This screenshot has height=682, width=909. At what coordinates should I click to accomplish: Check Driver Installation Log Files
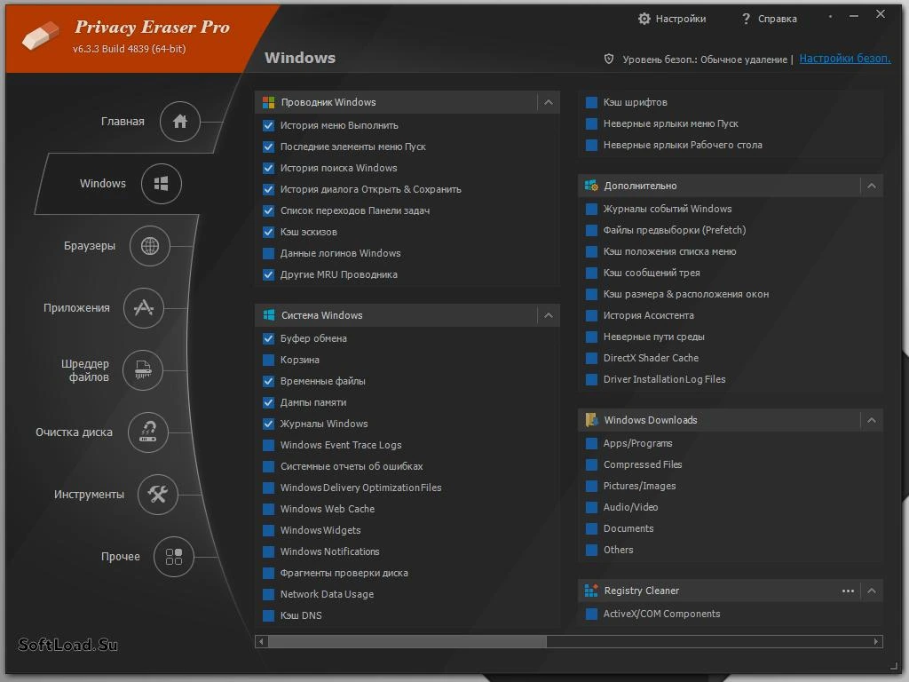pyautogui.click(x=591, y=379)
